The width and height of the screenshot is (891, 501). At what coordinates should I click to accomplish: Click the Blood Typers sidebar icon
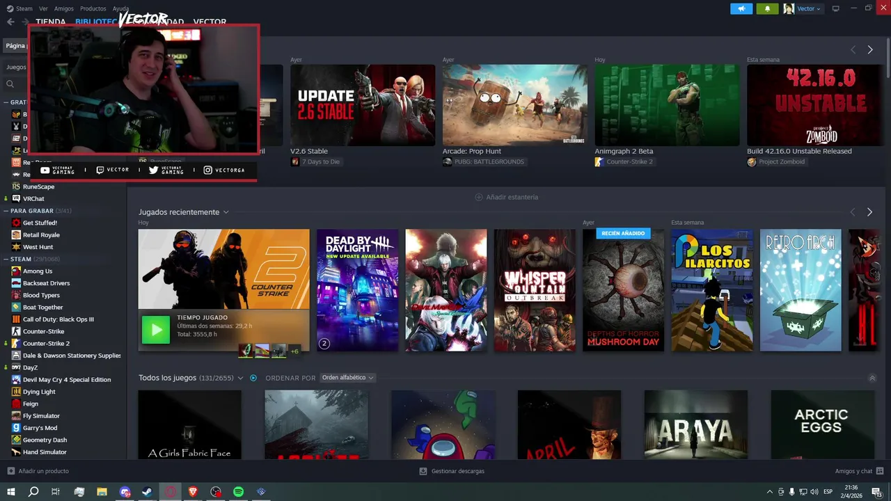point(16,295)
